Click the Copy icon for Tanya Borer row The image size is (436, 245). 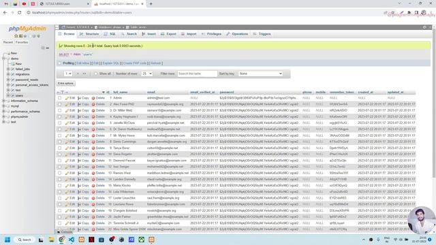(x=79, y=148)
